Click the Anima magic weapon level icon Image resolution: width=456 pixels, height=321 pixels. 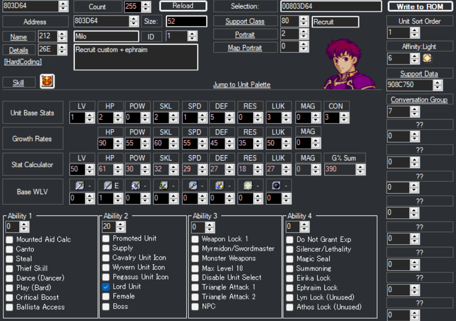pyautogui.click(x=220, y=185)
